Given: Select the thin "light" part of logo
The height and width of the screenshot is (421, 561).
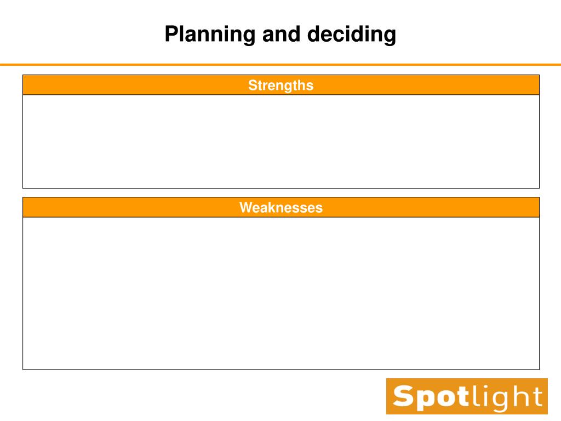Looking at the screenshot, I should coord(507,397).
